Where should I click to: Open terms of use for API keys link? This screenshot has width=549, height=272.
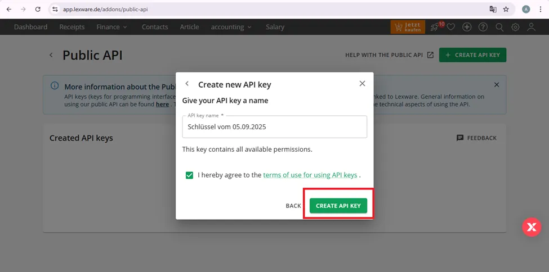310,175
